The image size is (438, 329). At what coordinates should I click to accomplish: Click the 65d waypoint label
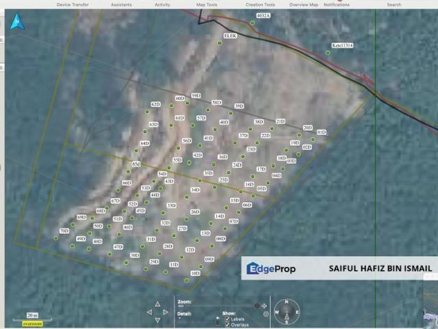point(136,164)
